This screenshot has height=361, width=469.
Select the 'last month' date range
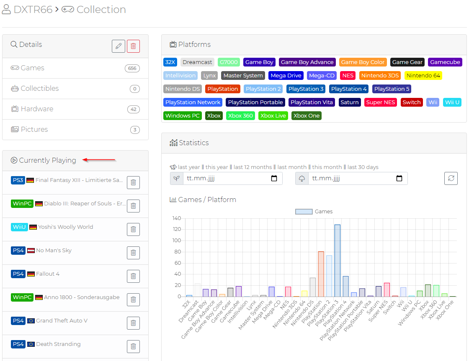292,167
